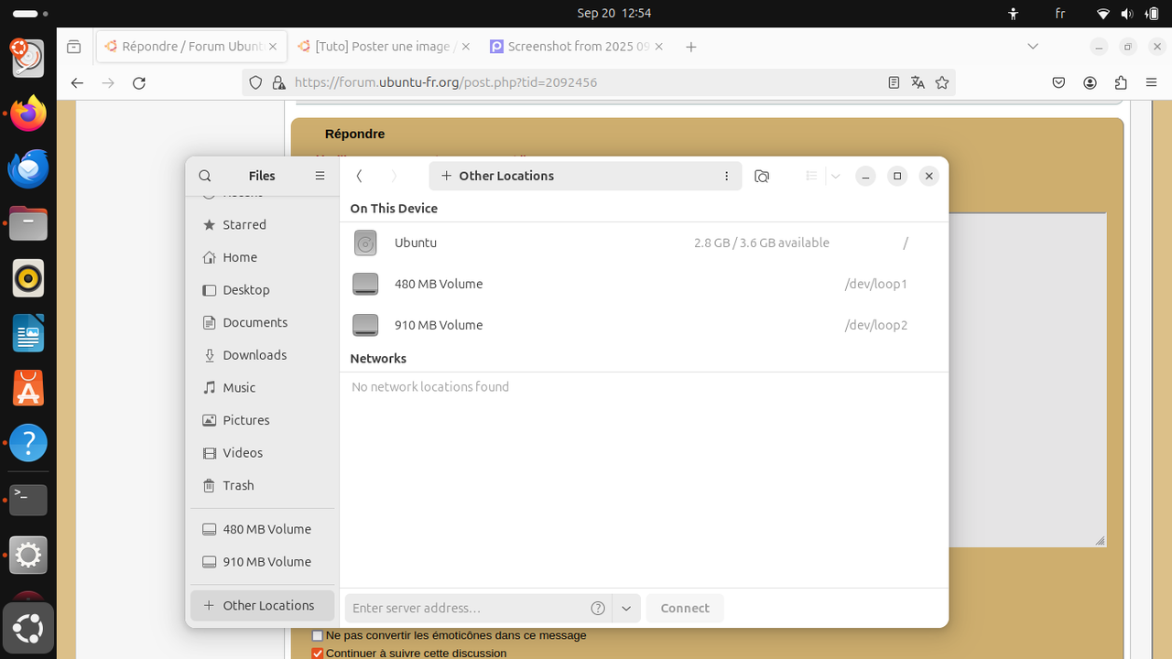Open the page translation icon in address bar
The width and height of the screenshot is (1172, 659).
tap(917, 82)
